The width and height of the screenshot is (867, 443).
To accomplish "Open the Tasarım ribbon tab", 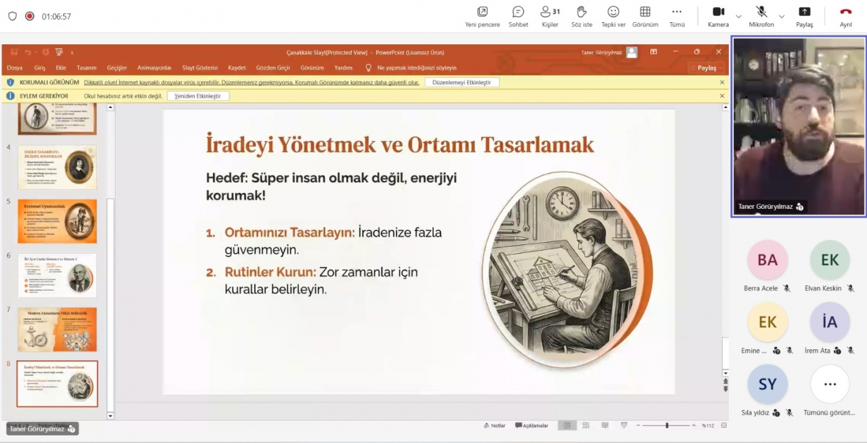I will pos(86,68).
